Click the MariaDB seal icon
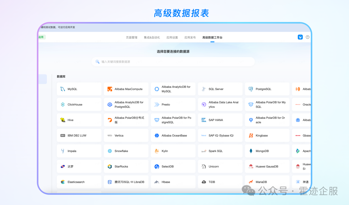Screen dimensions: 349x205 pyautogui.click(x=251, y=182)
